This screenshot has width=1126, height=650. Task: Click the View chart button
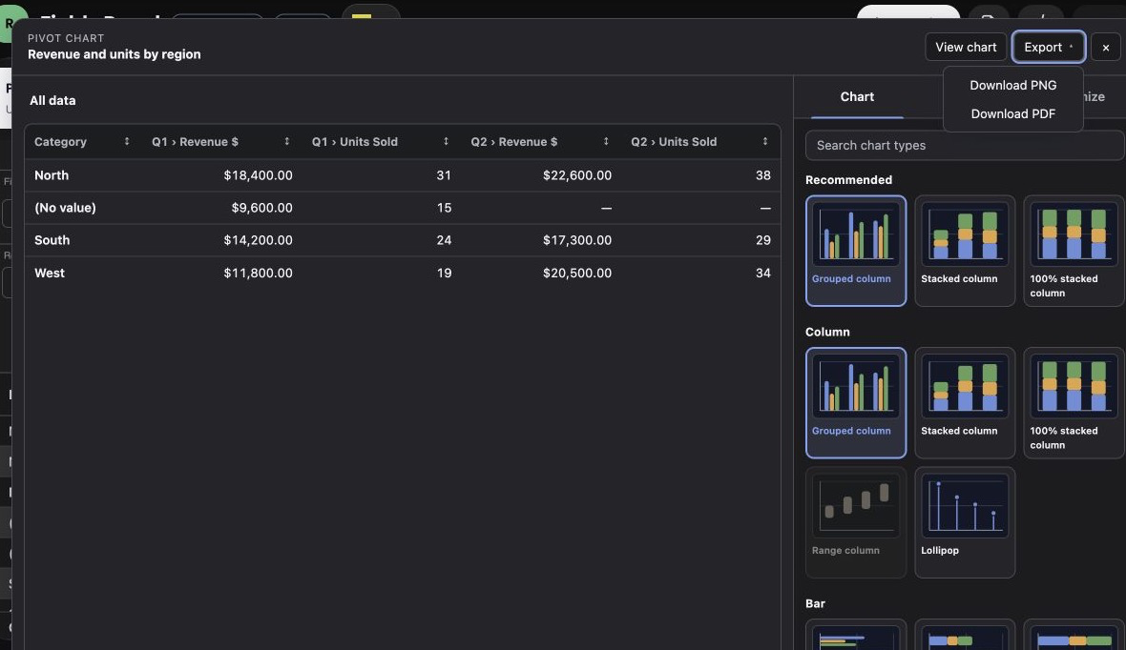(x=966, y=48)
